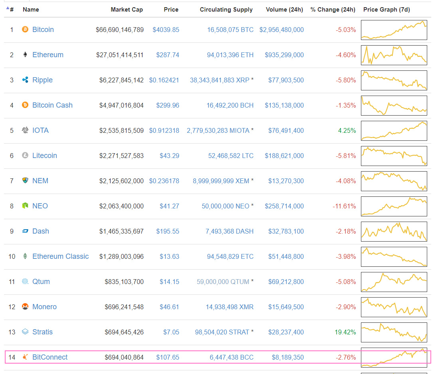Open the Stratis name link
This screenshot has height=374, width=436.
pyautogui.click(x=42, y=332)
